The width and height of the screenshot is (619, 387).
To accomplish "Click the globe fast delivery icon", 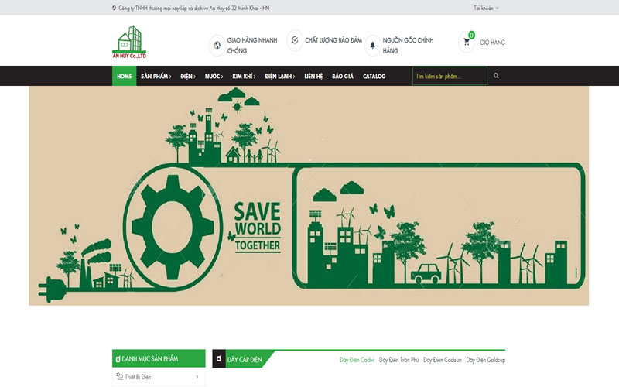I will tap(217, 45).
